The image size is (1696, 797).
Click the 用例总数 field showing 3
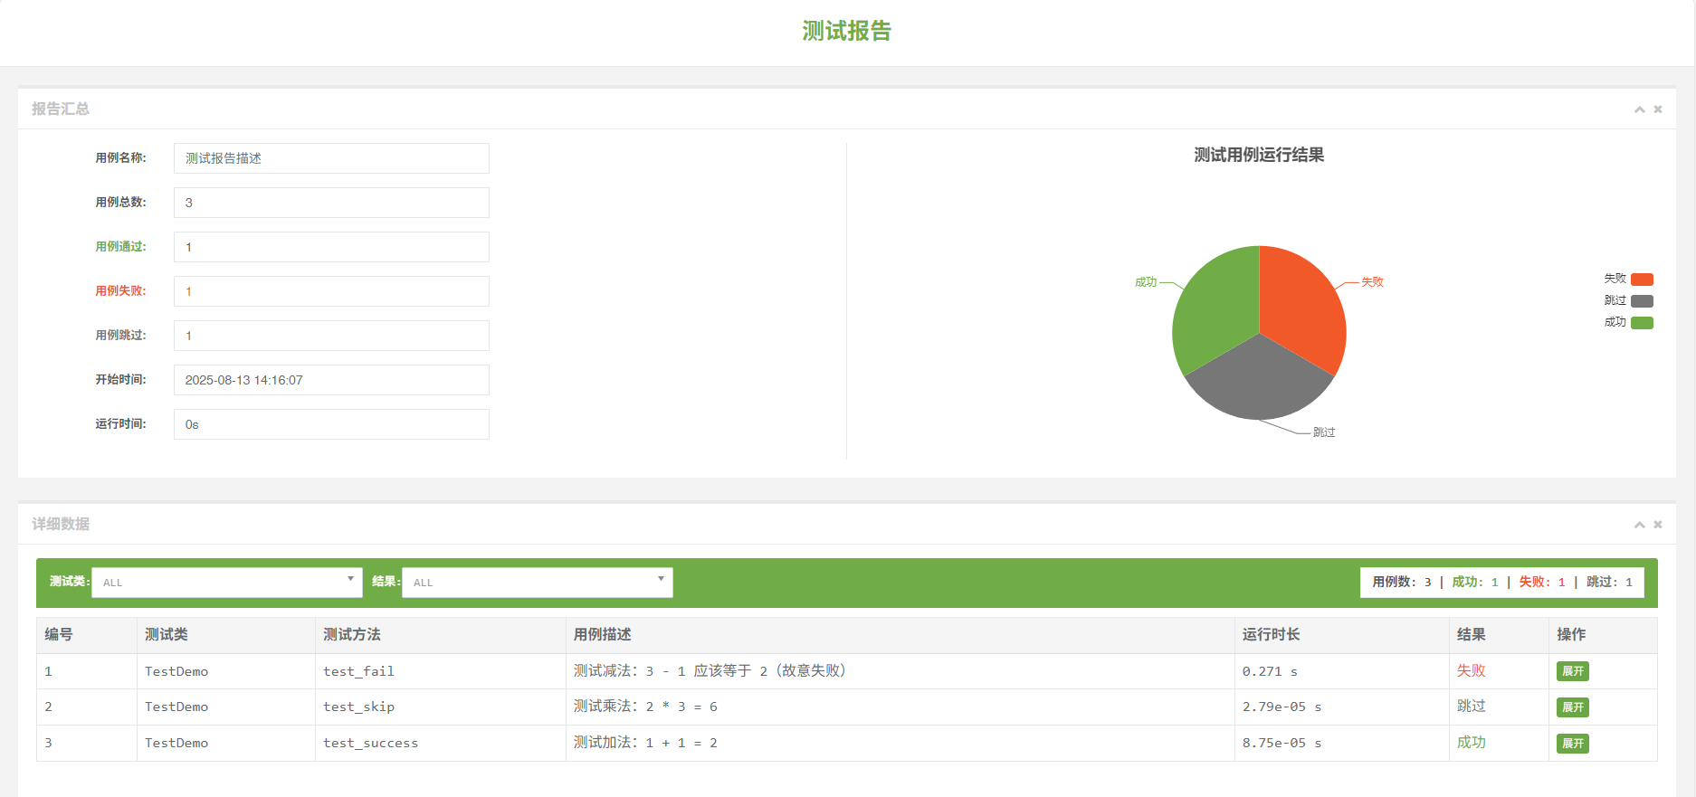point(331,203)
